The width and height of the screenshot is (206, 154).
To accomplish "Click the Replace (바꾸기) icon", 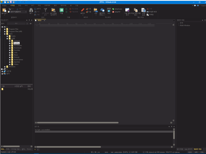I will tap(35, 9).
